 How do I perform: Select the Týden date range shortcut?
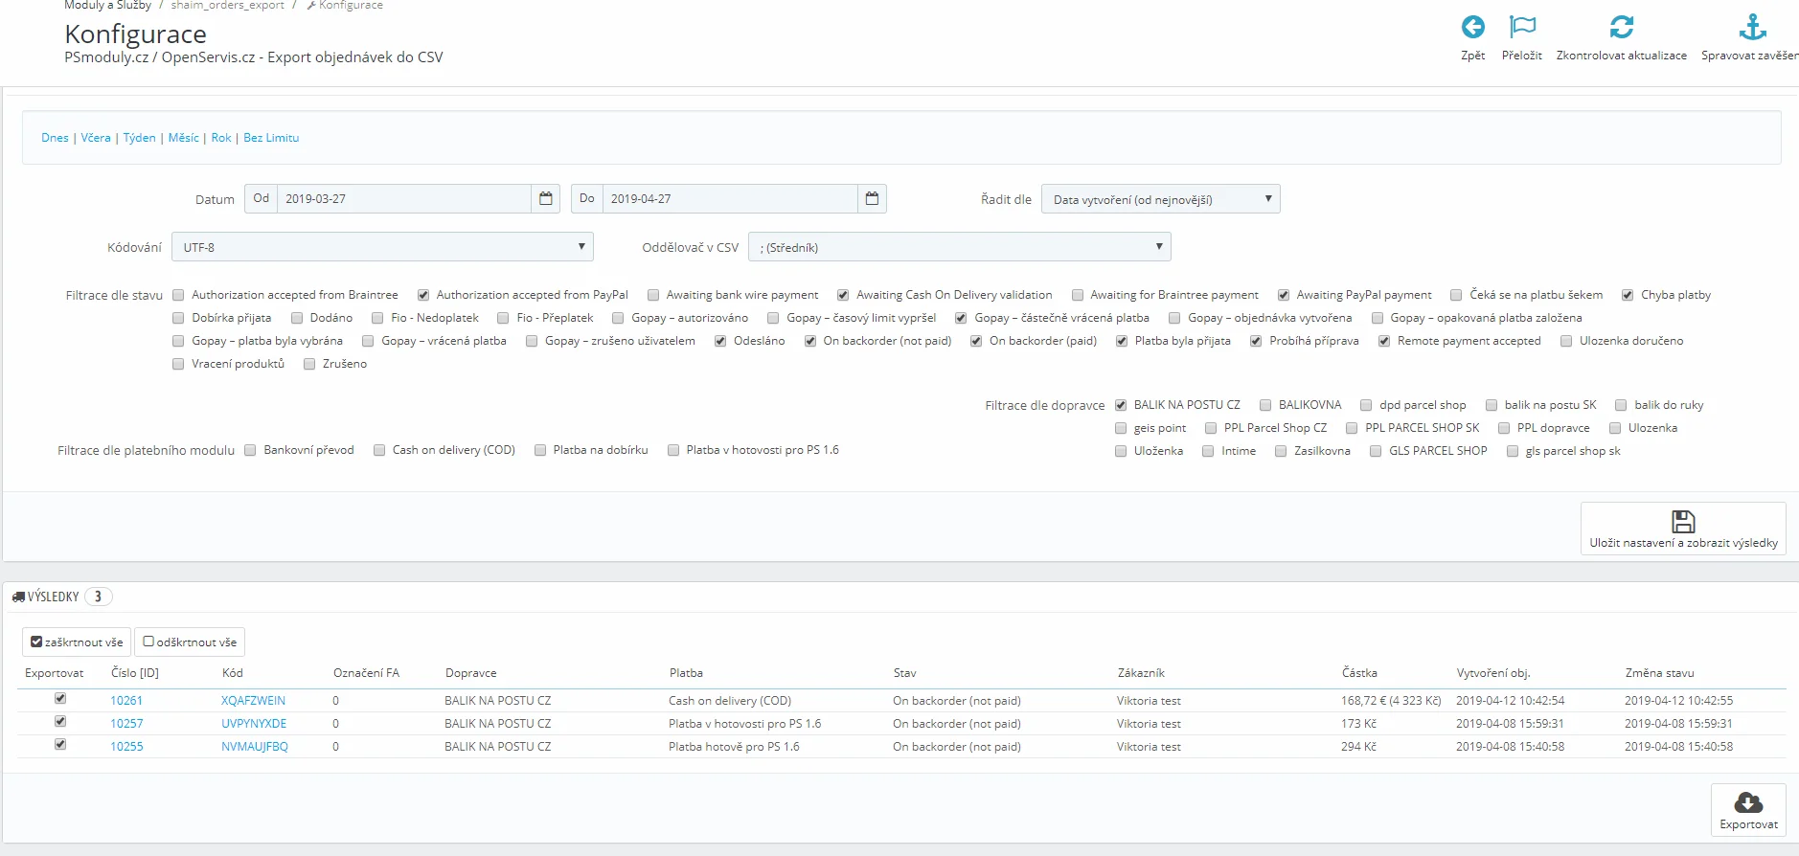[139, 138]
